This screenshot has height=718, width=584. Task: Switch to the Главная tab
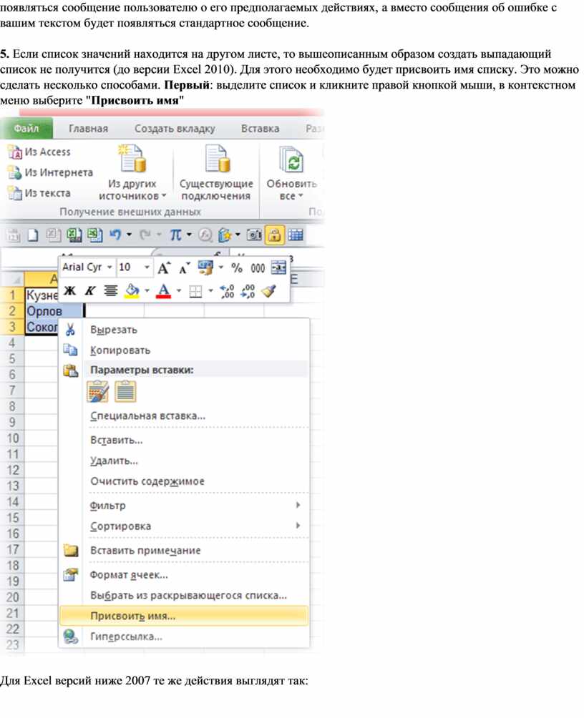coord(89,129)
